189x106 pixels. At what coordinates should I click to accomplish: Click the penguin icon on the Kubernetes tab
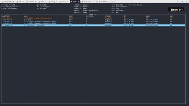(27, 2)
